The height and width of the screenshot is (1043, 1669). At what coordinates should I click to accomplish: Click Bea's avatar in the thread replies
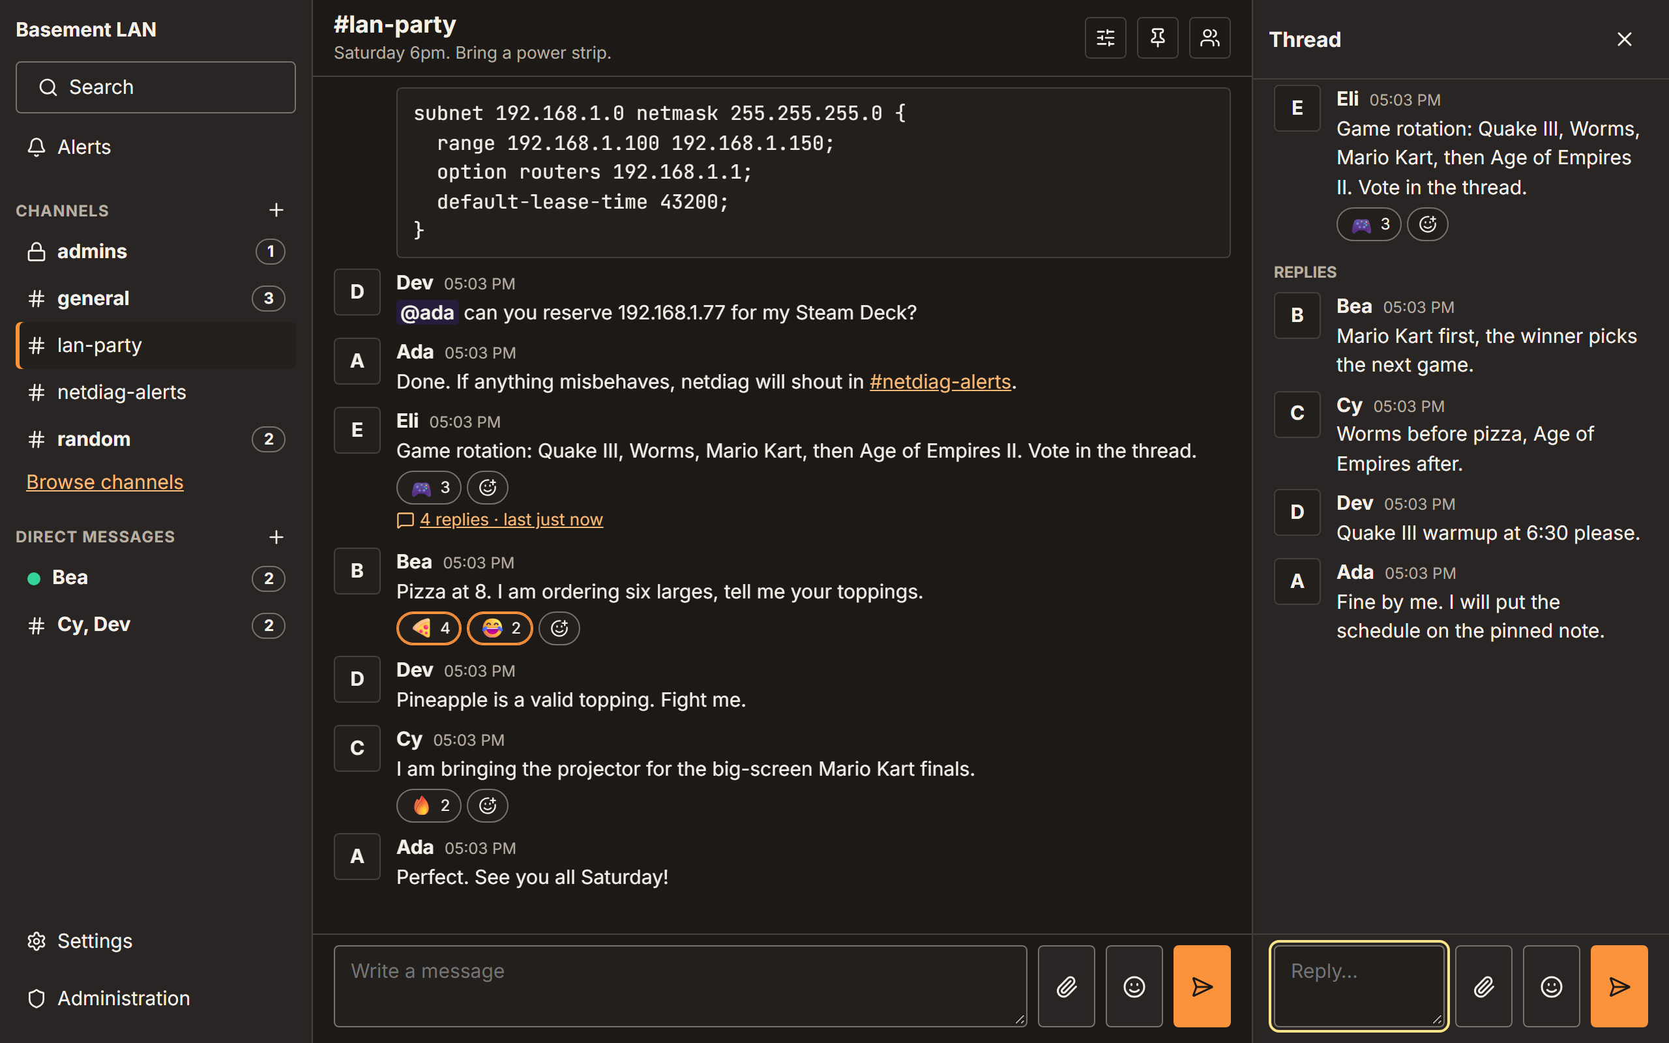[1297, 316]
